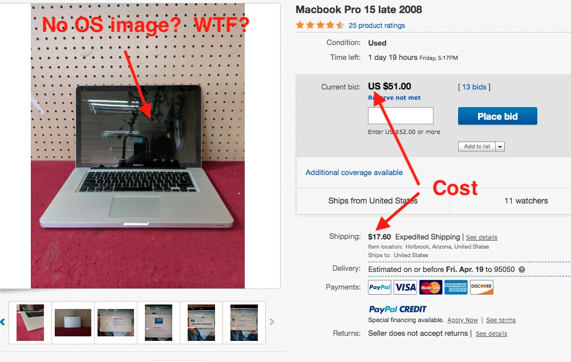Click Additional coverage available link
571x362 pixels.
[354, 173]
